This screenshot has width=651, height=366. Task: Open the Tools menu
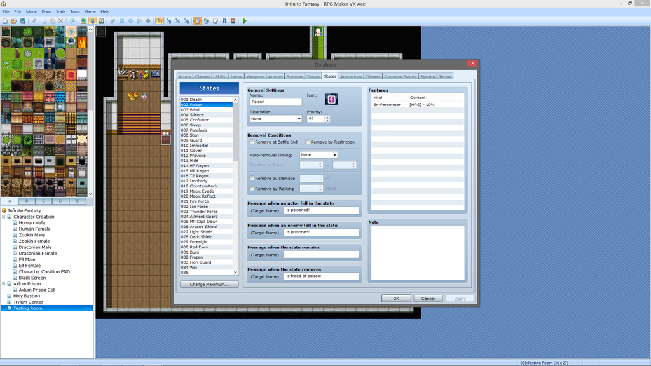[75, 11]
